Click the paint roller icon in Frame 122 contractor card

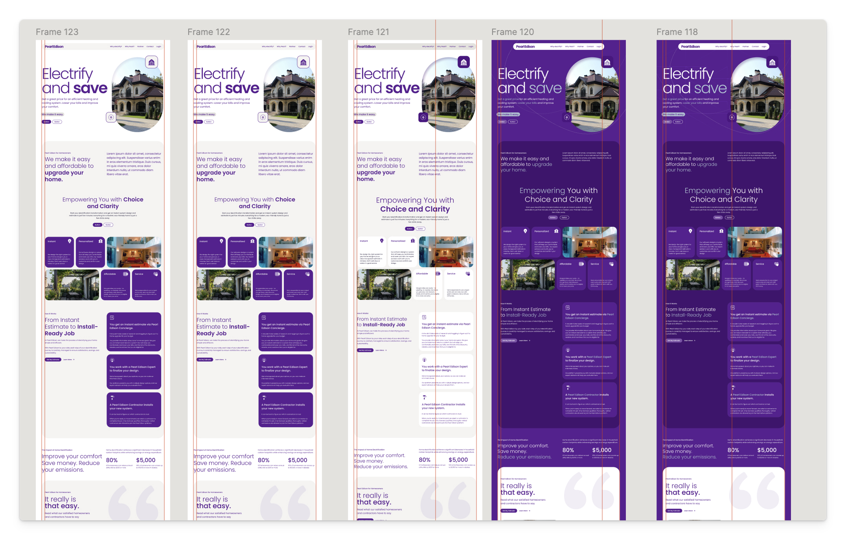pos(264,397)
